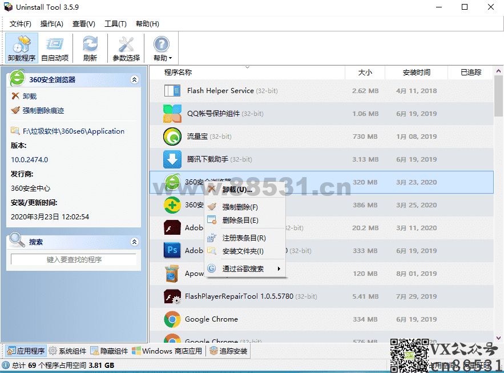Sort by the 程序名称 column header
The width and height of the screenshot is (504, 373).
click(x=247, y=73)
